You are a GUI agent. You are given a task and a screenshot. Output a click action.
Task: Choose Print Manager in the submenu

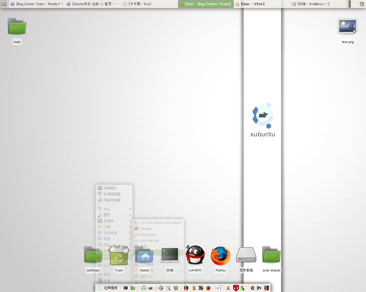[158, 241]
